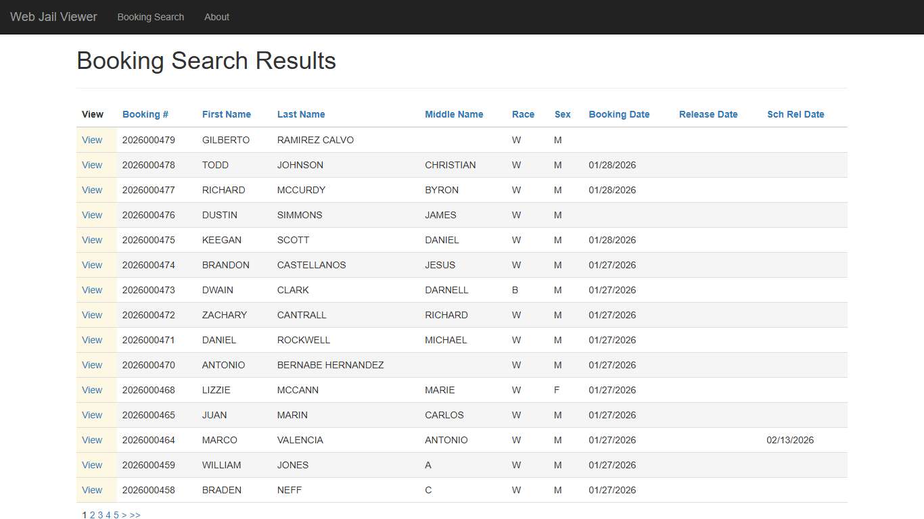Screen dimensions: 924x519
Task: Sort results by Booking Date
Action: (x=619, y=114)
